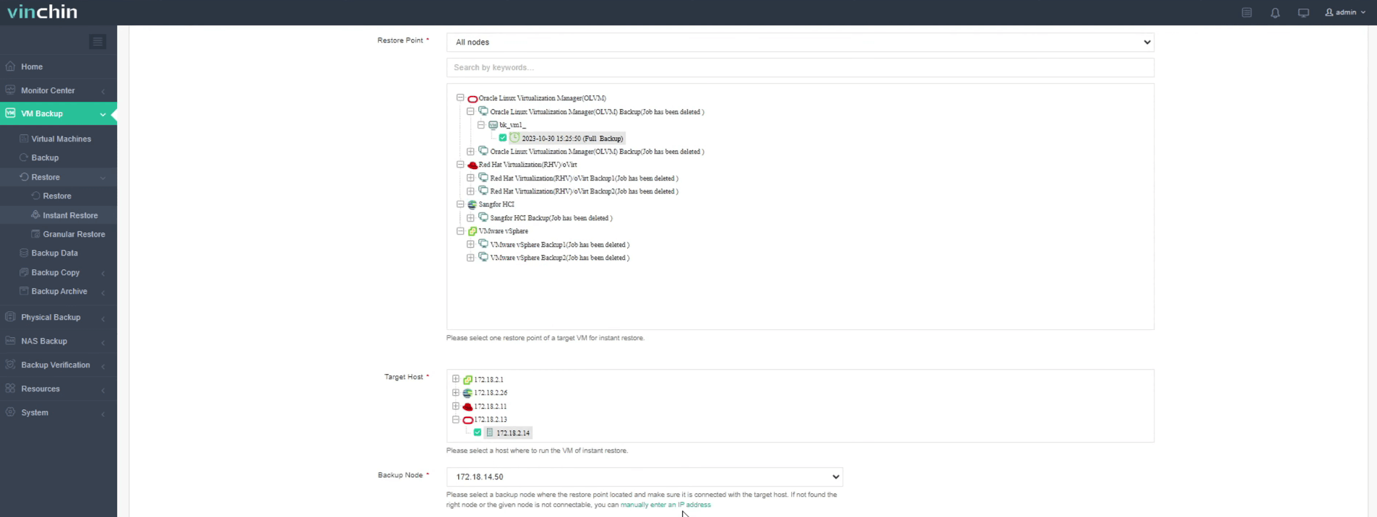The height and width of the screenshot is (517, 1377).
Task: Expand the Sangfor HCI Backup job node
Action: click(470, 217)
